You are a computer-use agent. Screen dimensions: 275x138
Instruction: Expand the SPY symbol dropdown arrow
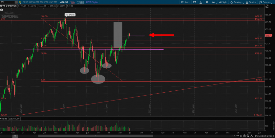coord(16,2)
